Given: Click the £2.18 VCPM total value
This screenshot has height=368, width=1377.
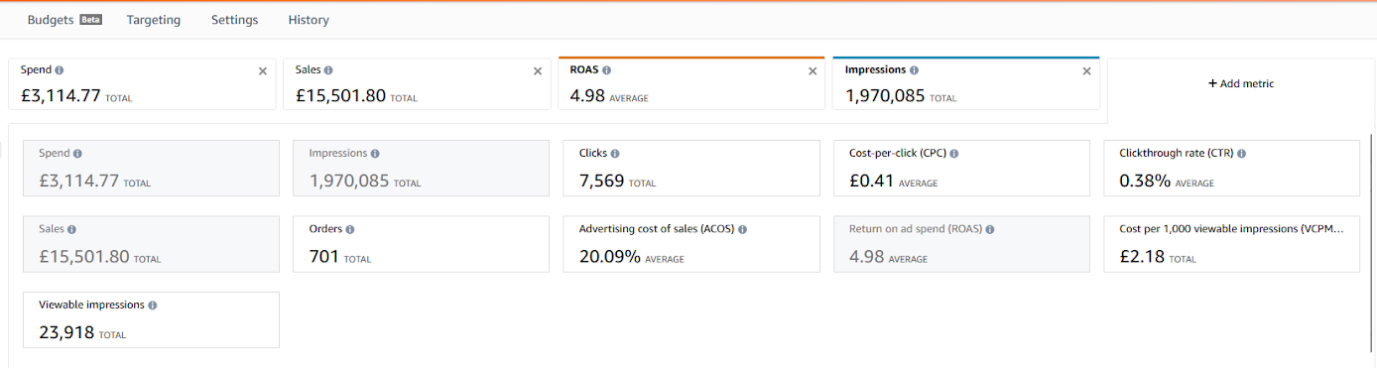Looking at the screenshot, I should tap(1141, 257).
